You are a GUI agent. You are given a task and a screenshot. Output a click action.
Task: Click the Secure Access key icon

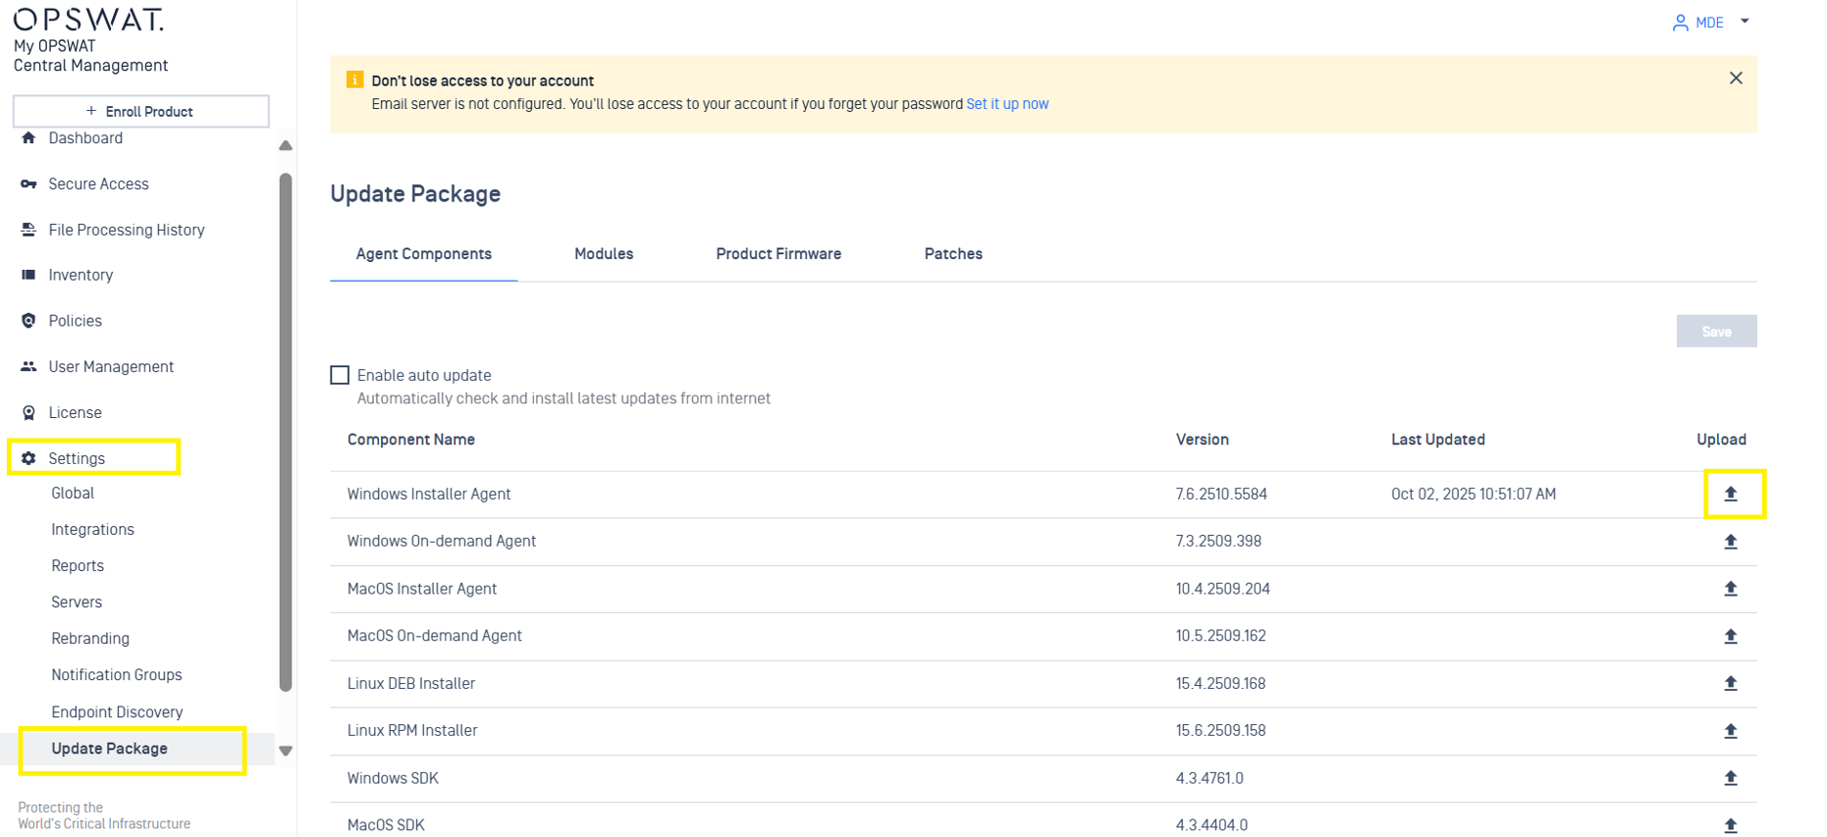click(28, 184)
